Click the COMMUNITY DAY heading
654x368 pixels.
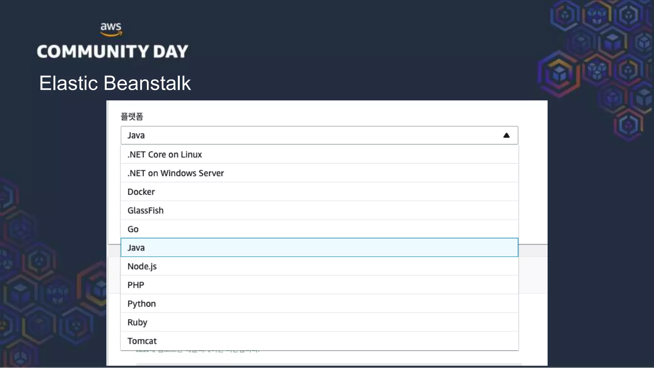pyautogui.click(x=112, y=52)
